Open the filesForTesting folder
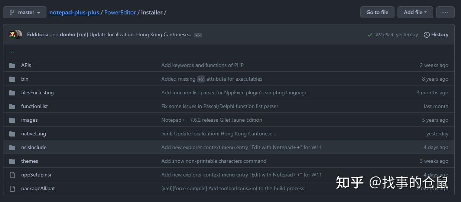The width and height of the screenshot is (461, 202). tap(38, 92)
